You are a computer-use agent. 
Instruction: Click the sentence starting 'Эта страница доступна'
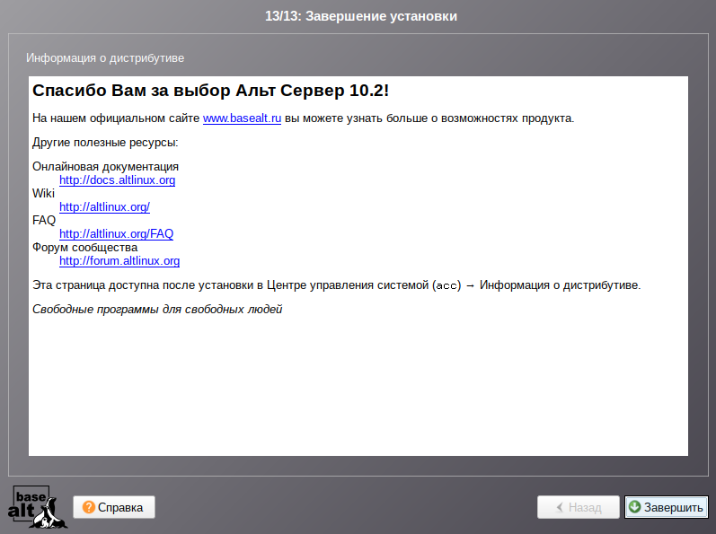[337, 285]
